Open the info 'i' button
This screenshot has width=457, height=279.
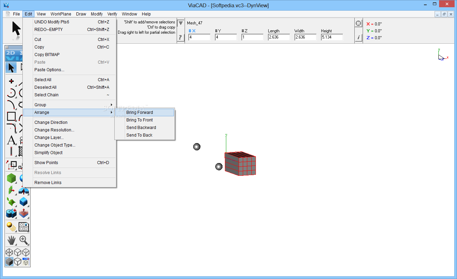point(359,37)
